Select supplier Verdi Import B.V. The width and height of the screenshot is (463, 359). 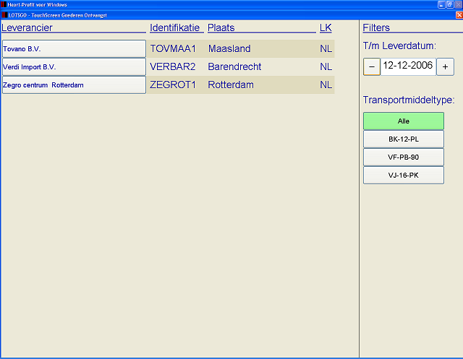[74, 67]
